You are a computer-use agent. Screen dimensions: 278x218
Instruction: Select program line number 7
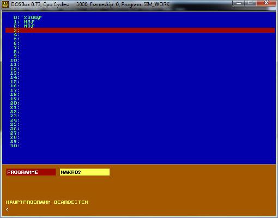(16, 47)
